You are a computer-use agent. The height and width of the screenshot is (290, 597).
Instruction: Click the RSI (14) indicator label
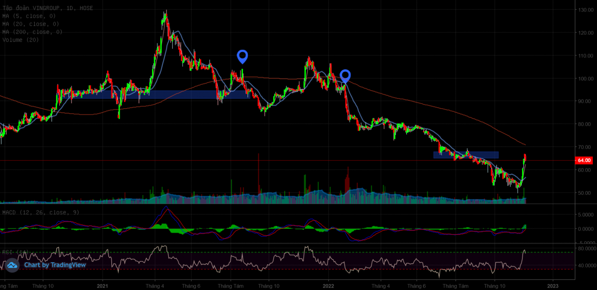tap(16, 252)
